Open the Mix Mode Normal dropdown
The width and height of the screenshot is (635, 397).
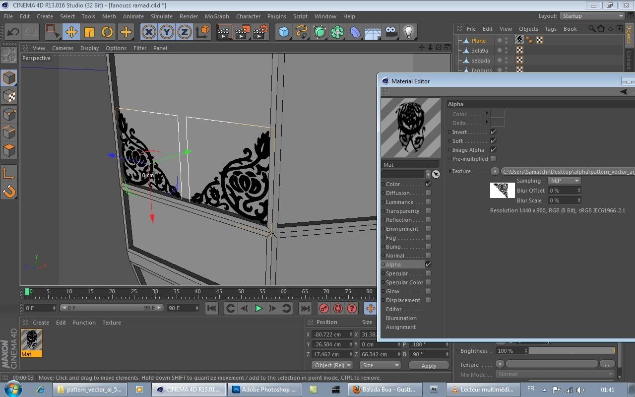point(555,374)
